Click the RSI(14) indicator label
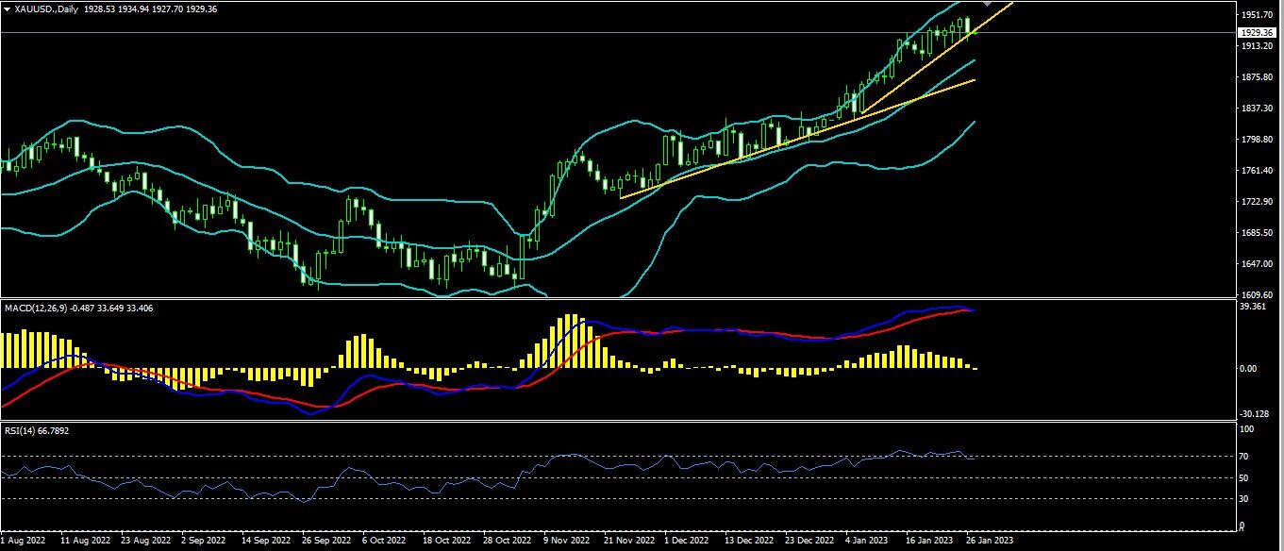 click(x=19, y=430)
